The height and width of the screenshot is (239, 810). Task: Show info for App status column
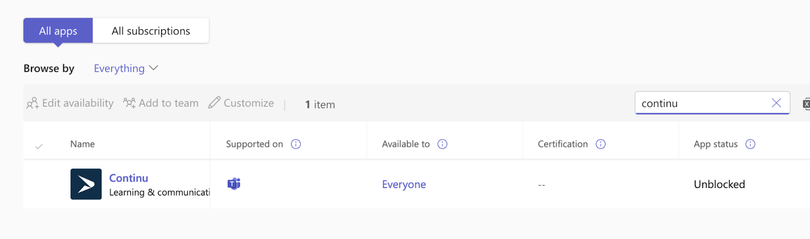(751, 144)
